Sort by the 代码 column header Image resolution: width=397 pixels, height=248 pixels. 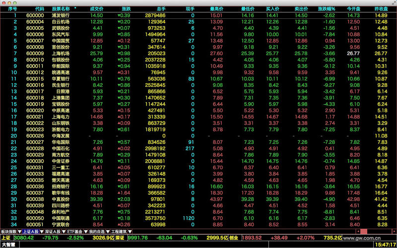tap(40, 9)
